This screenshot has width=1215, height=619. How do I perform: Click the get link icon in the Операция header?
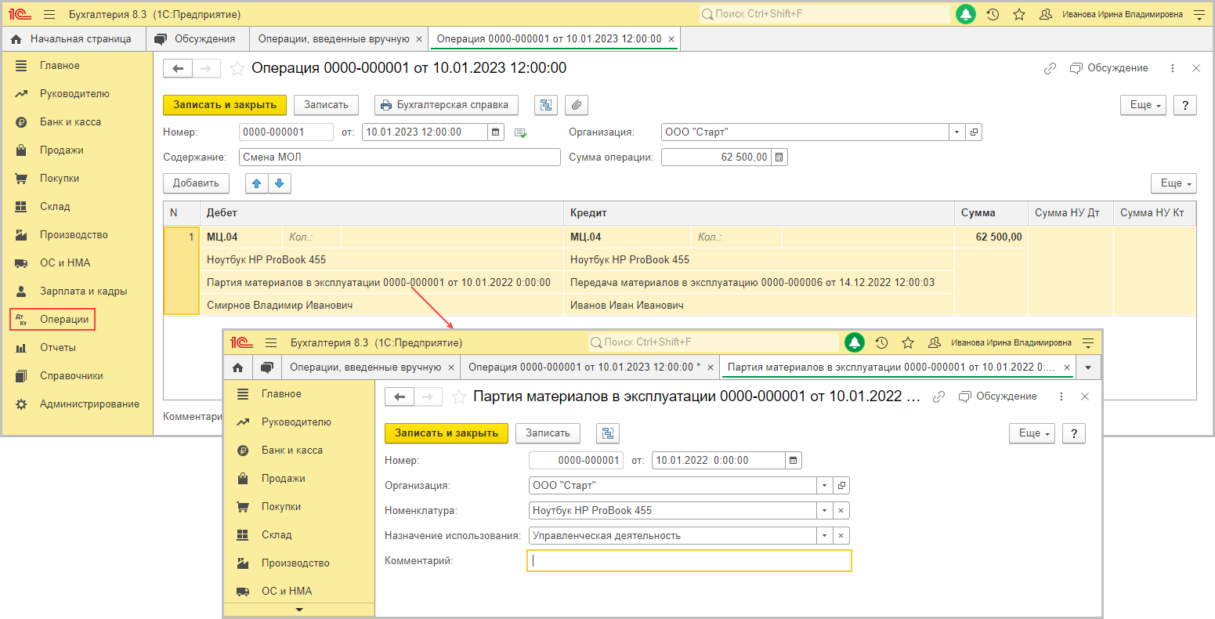1050,69
